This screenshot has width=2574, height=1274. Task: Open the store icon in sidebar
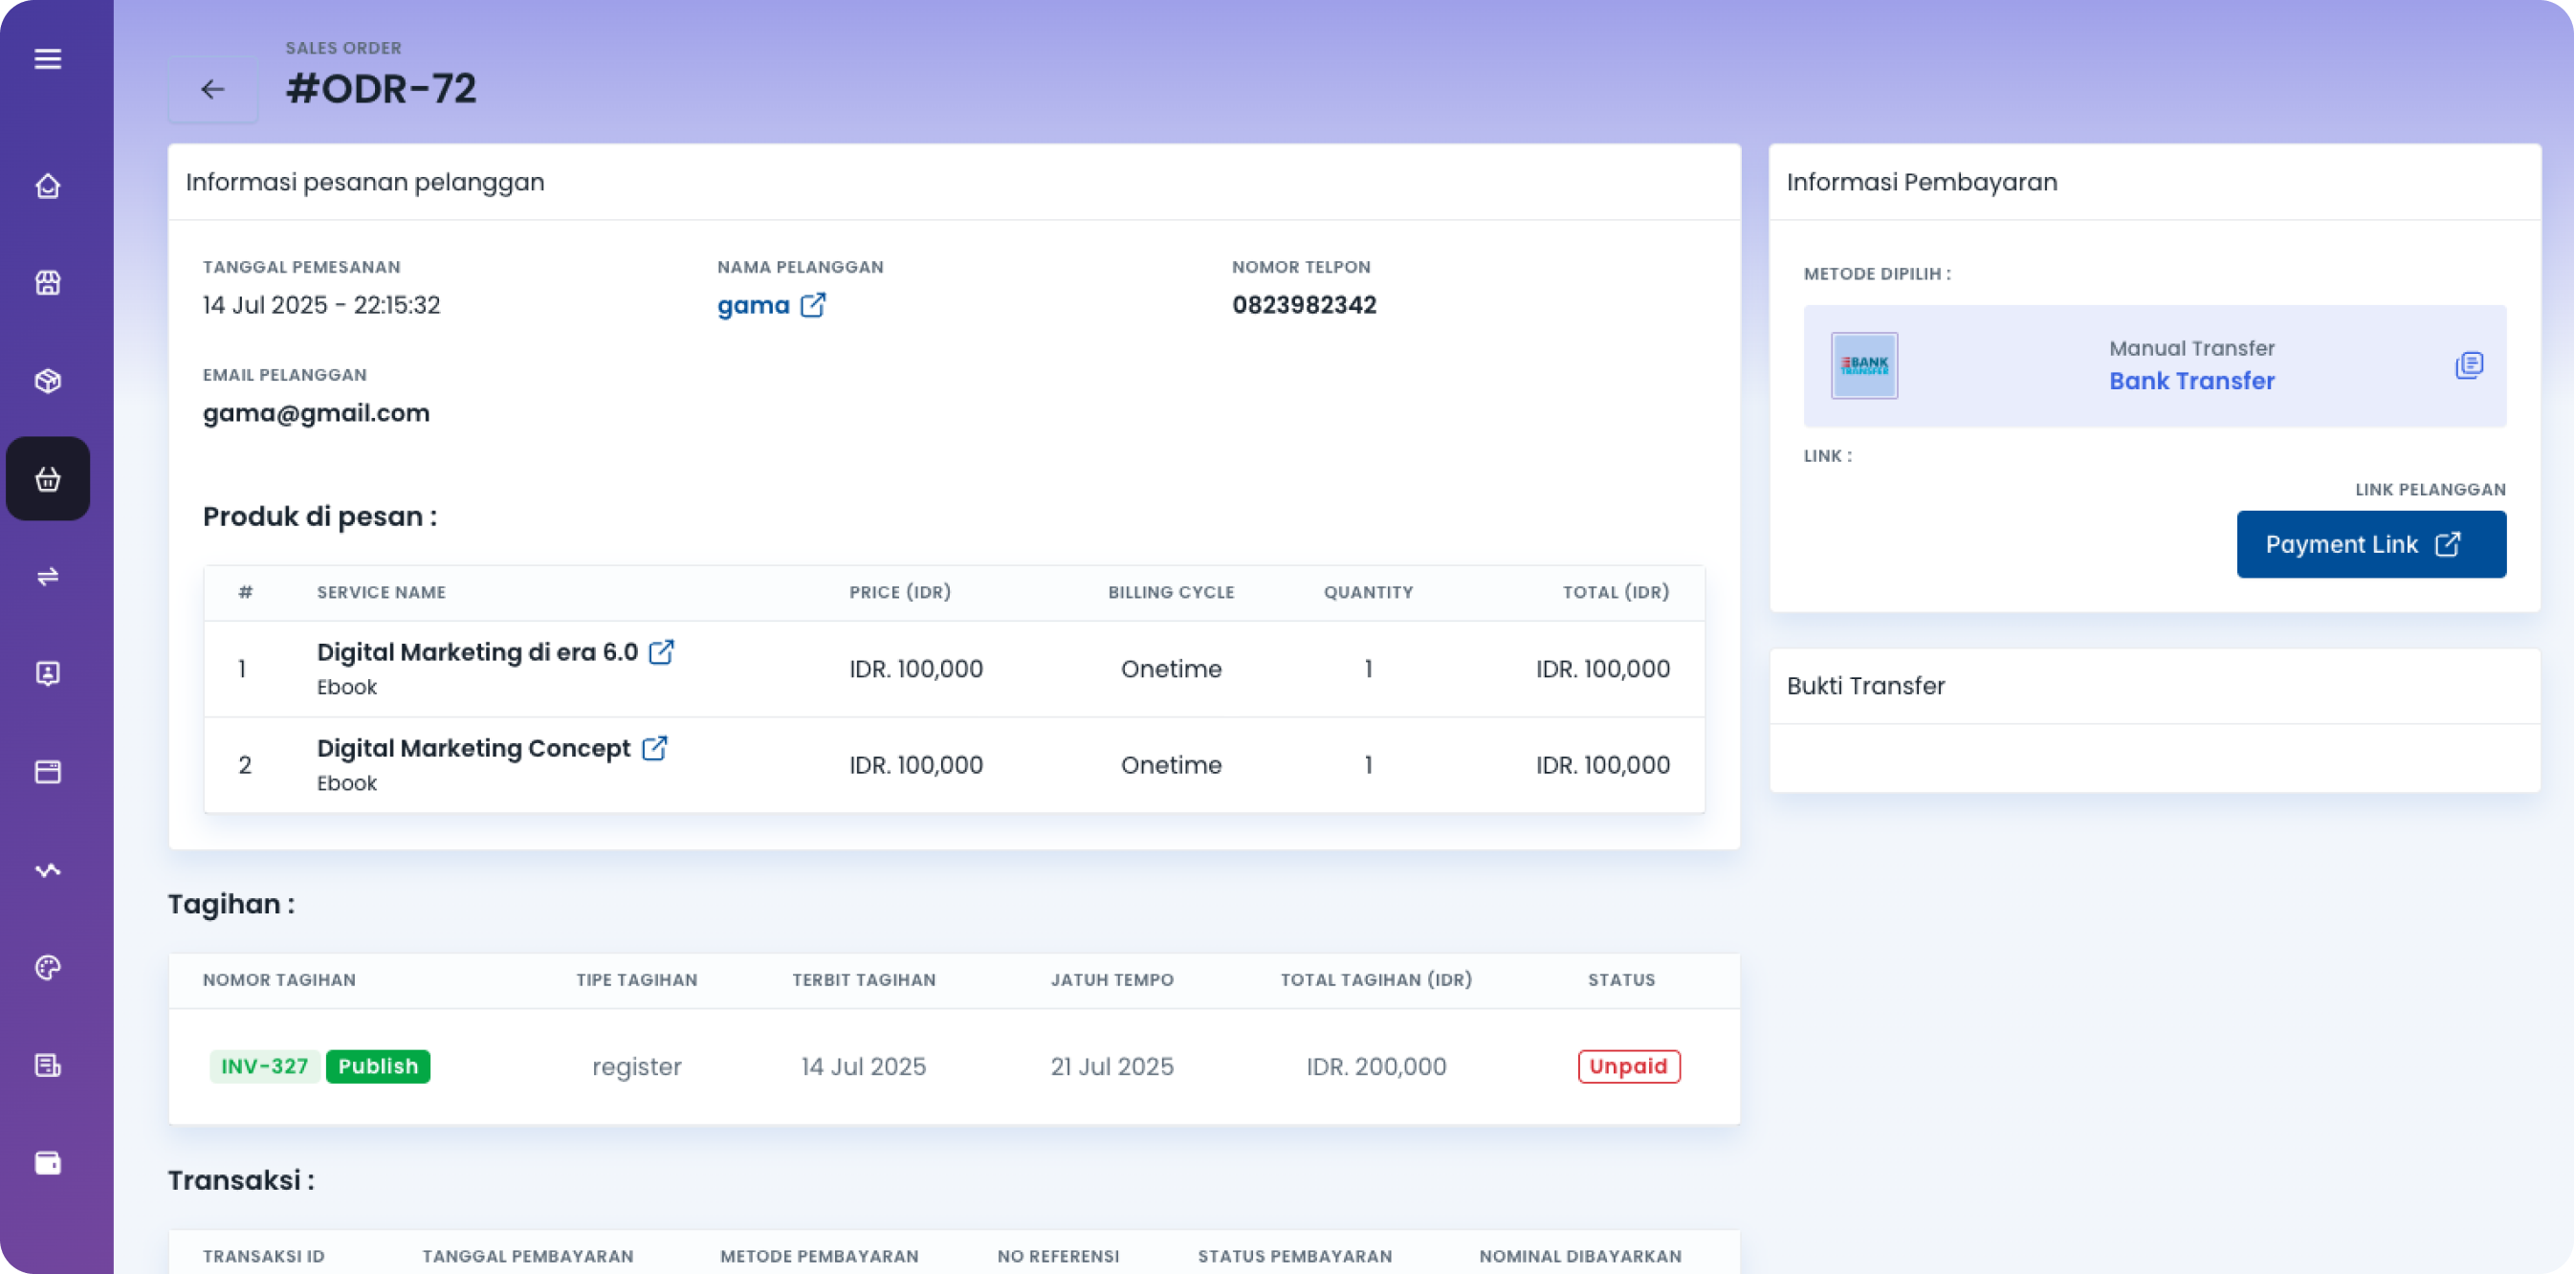click(47, 283)
